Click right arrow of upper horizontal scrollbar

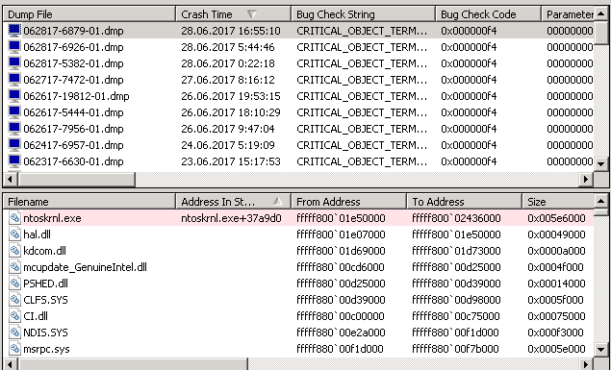pos(586,180)
